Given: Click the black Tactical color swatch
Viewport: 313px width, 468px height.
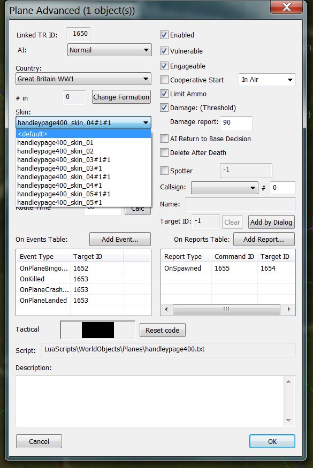Looking at the screenshot, I should (x=98, y=330).
